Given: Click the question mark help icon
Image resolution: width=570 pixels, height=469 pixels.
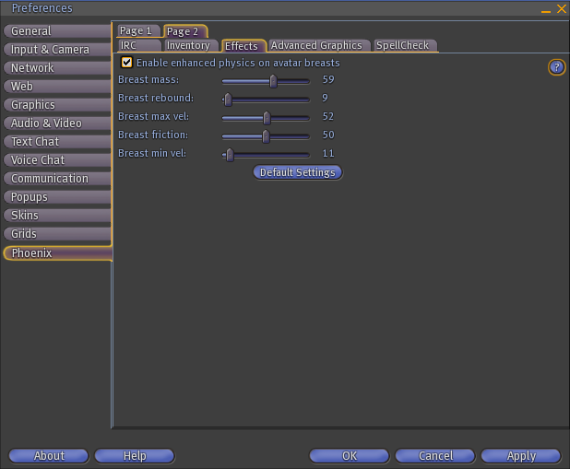Looking at the screenshot, I should (x=556, y=67).
